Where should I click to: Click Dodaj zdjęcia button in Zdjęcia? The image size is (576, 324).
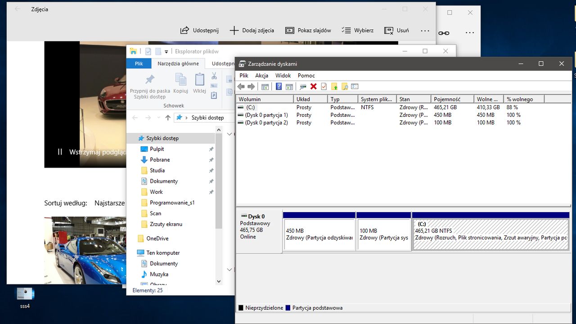pos(252,31)
